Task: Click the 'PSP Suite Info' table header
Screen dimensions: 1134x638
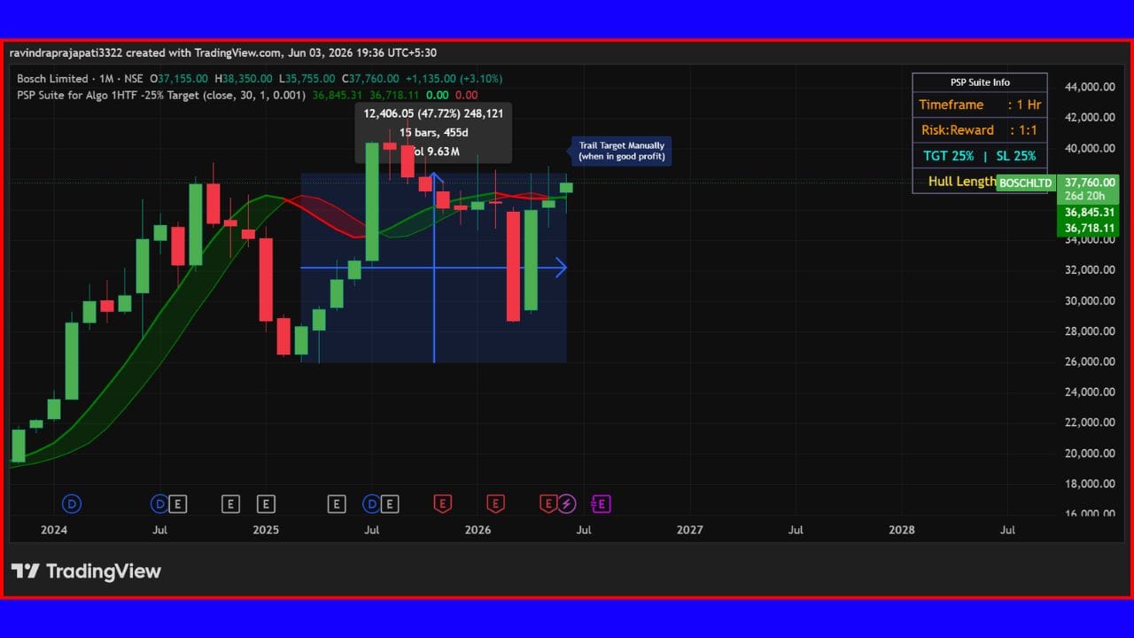Action: click(980, 82)
